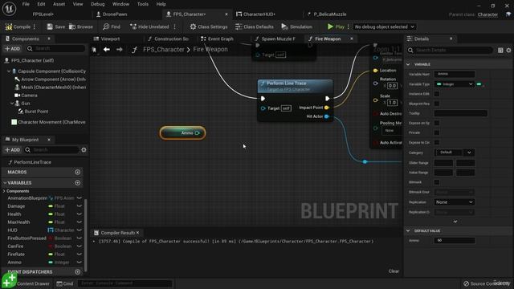Open Find in blueprint

click(112, 26)
